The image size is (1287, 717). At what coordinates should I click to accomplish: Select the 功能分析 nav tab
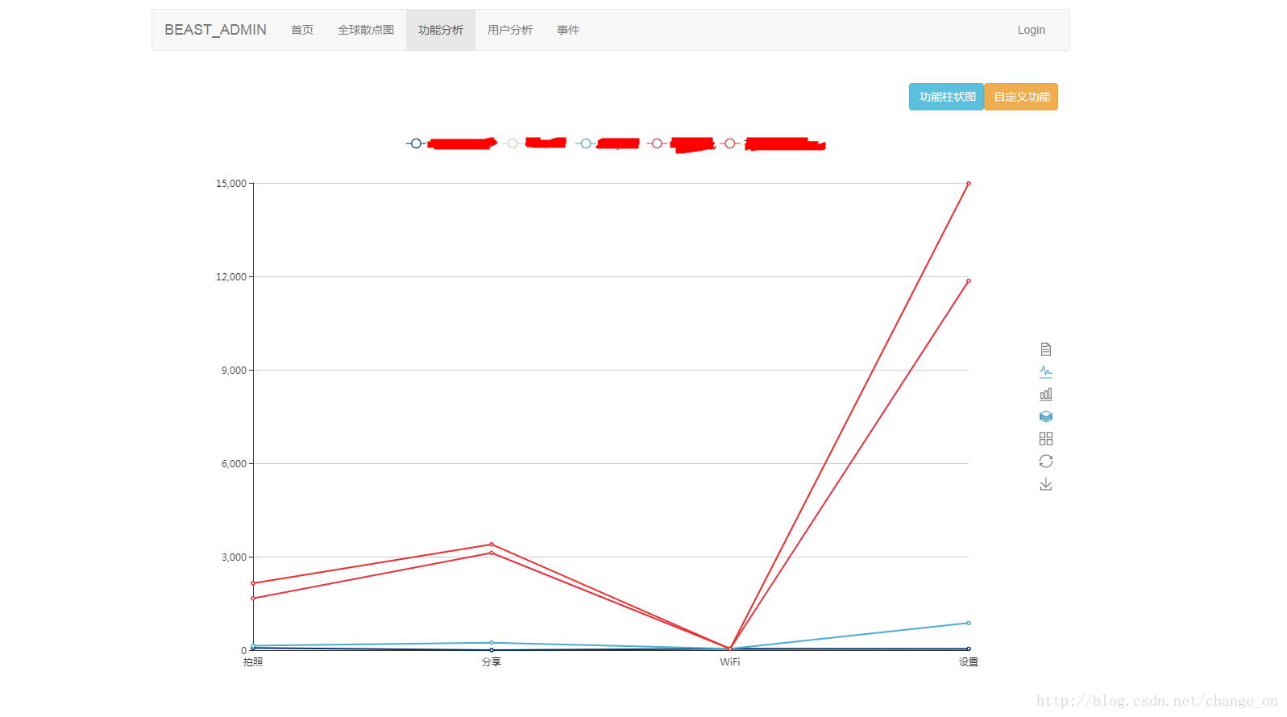pos(441,30)
